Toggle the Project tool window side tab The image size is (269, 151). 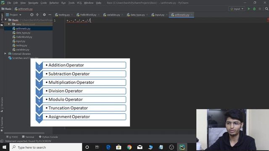click(2, 19)
